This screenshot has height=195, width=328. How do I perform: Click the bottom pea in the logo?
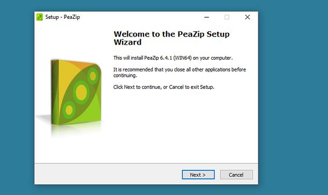click(x=69, y=110)
